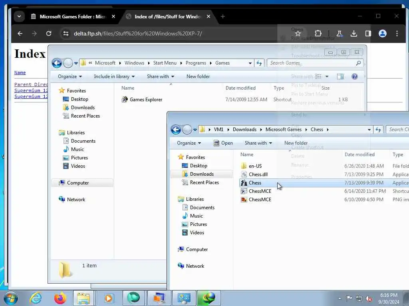Click Microsoft Games breadcrumb in Chess window
Screen dimensions: 409x306
(284, 129)
